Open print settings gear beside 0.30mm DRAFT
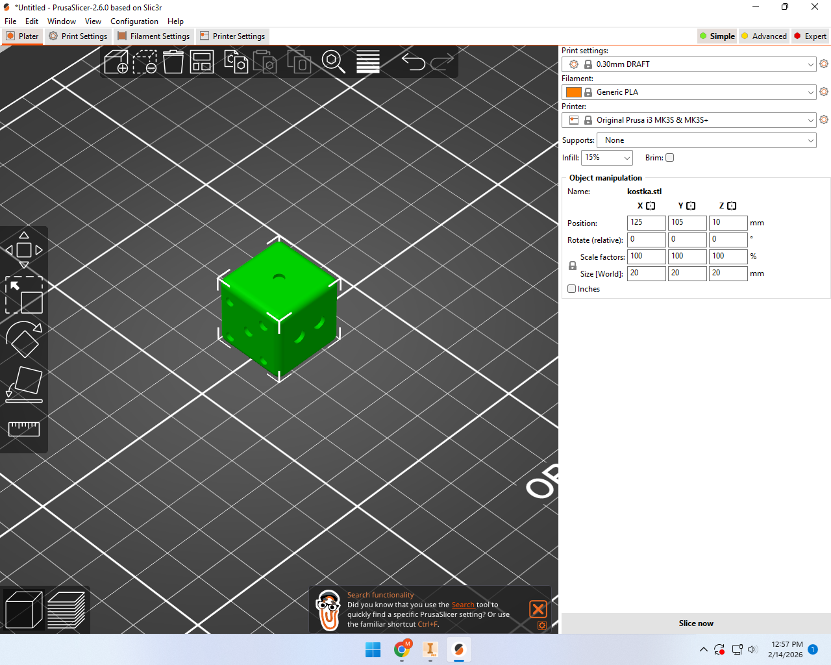This screenshot has height=665, width=831. 824,64
